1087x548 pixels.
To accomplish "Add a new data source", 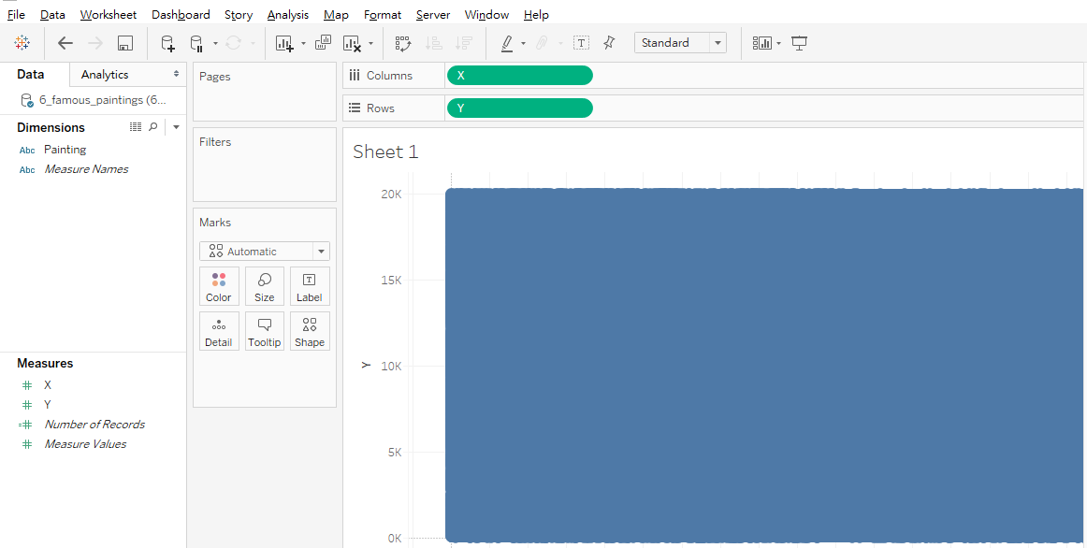I will pyautogui.click(x=167, y=43).
